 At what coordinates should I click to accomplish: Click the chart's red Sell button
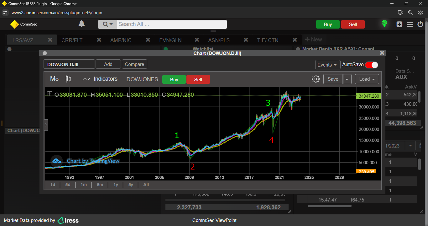point(198,79)
